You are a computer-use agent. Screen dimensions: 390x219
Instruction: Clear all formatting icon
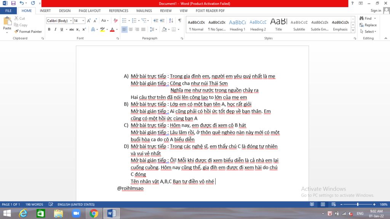coord(116,21)
